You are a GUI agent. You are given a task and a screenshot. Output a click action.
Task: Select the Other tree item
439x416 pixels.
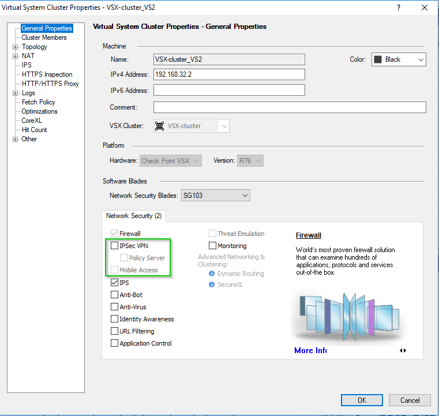(29, 139)
